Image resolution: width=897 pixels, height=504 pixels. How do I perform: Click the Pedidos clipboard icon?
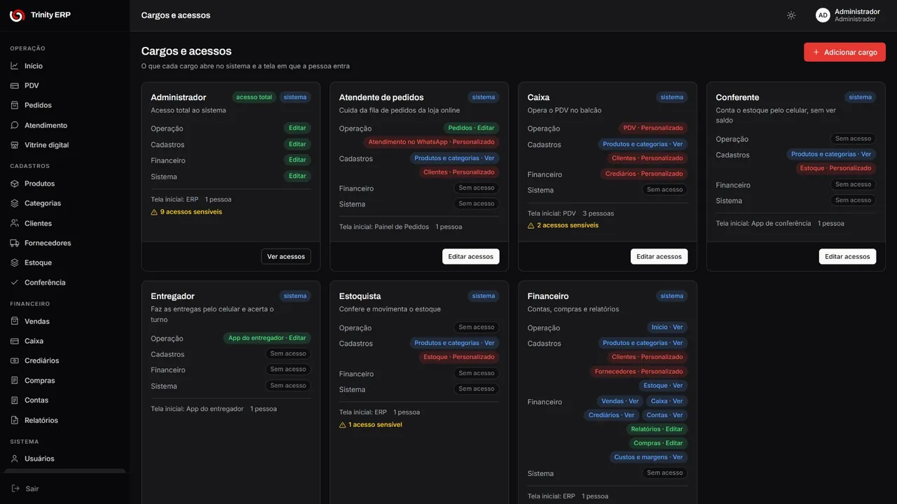[x=15, y=105]
